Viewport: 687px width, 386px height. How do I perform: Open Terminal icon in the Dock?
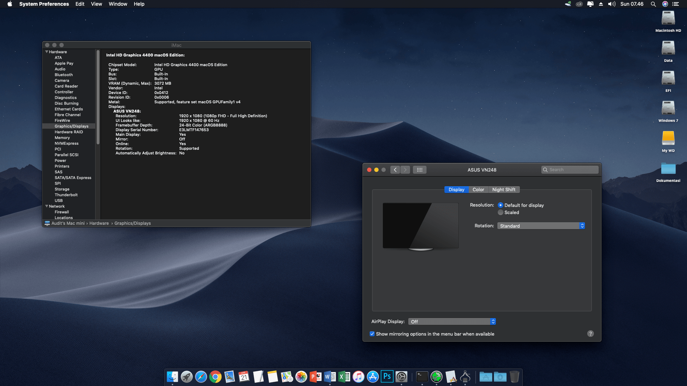(x=422, y=377)
